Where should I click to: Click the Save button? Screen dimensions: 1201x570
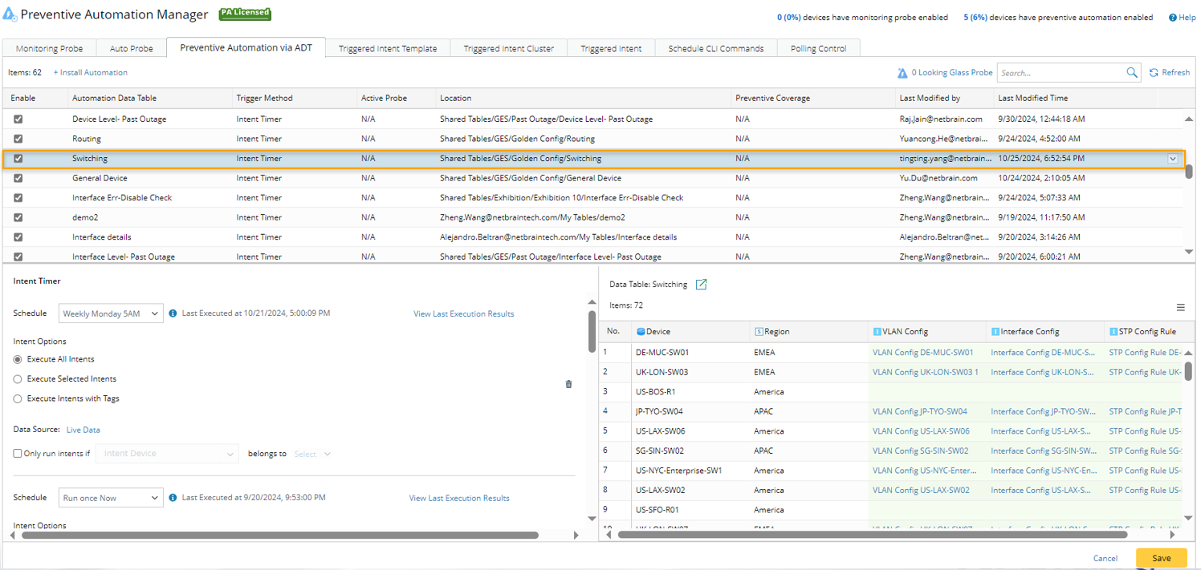(x=1161, y=558)
